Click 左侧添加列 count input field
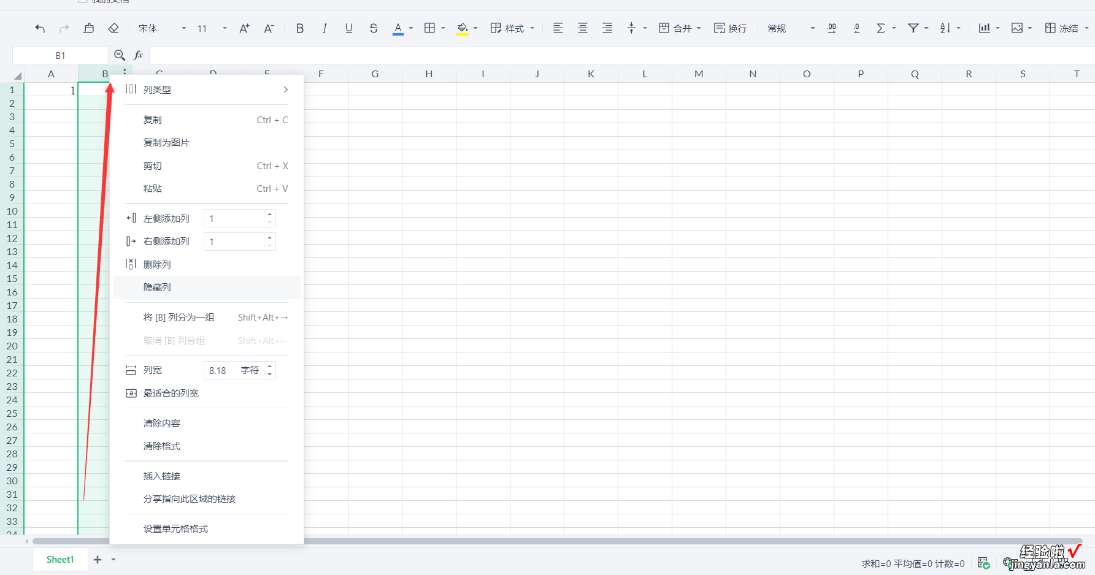This screenshot has height=575, width=1095. (x=234, y=218)
